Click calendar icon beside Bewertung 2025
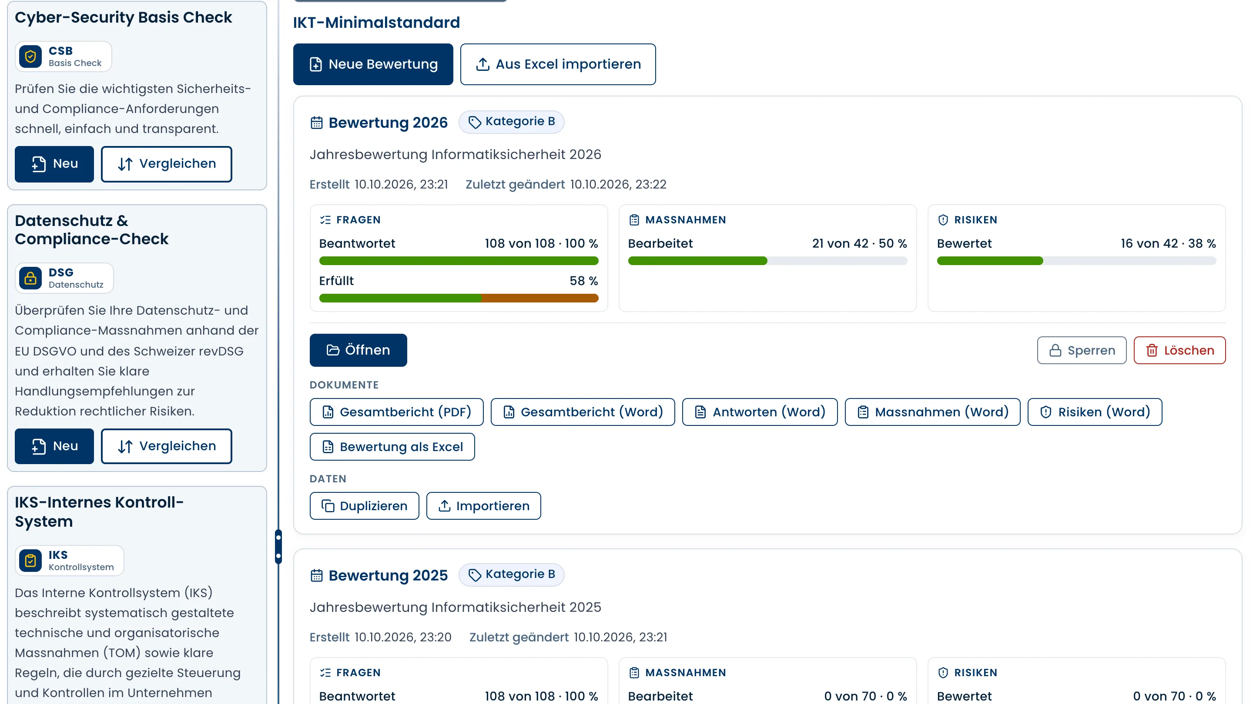The width and height of the screenshot is (1253, 704). [317, 575]
